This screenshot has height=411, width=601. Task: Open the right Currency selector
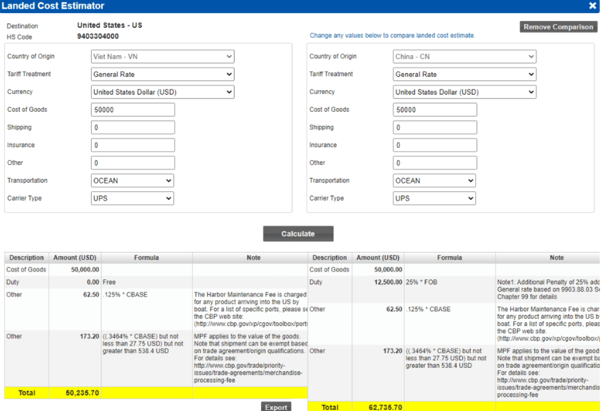464,92
